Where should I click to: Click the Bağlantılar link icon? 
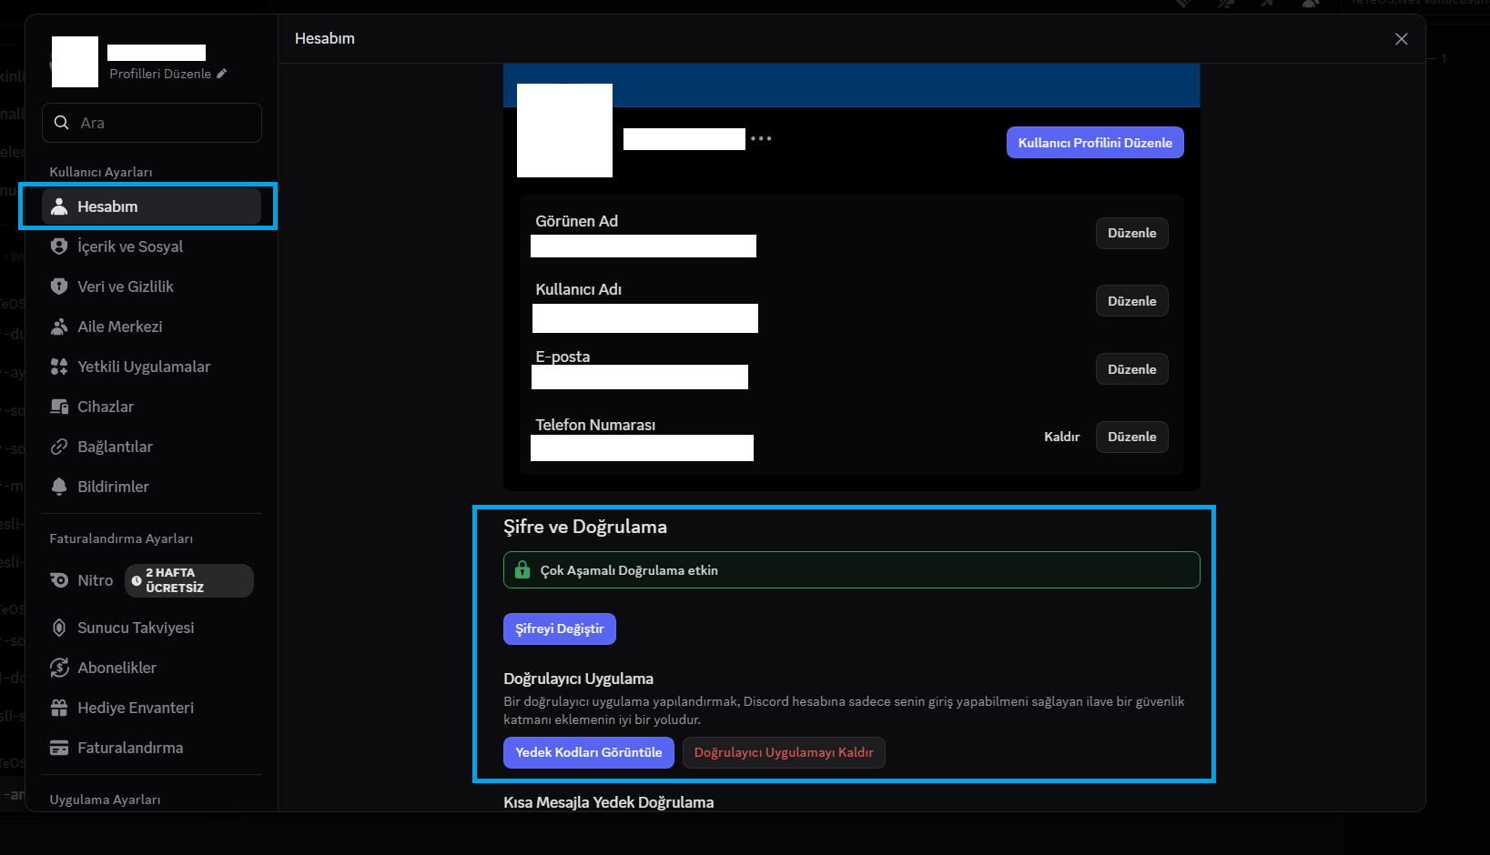(x=59, y=447)
